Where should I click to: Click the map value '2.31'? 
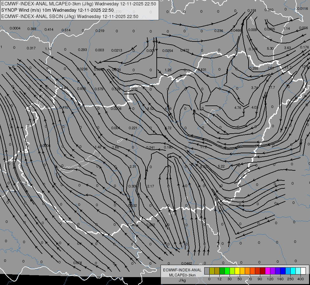pos(133,167)
